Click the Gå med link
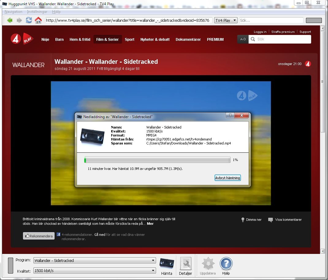328x280 pixels. (100, 235)
